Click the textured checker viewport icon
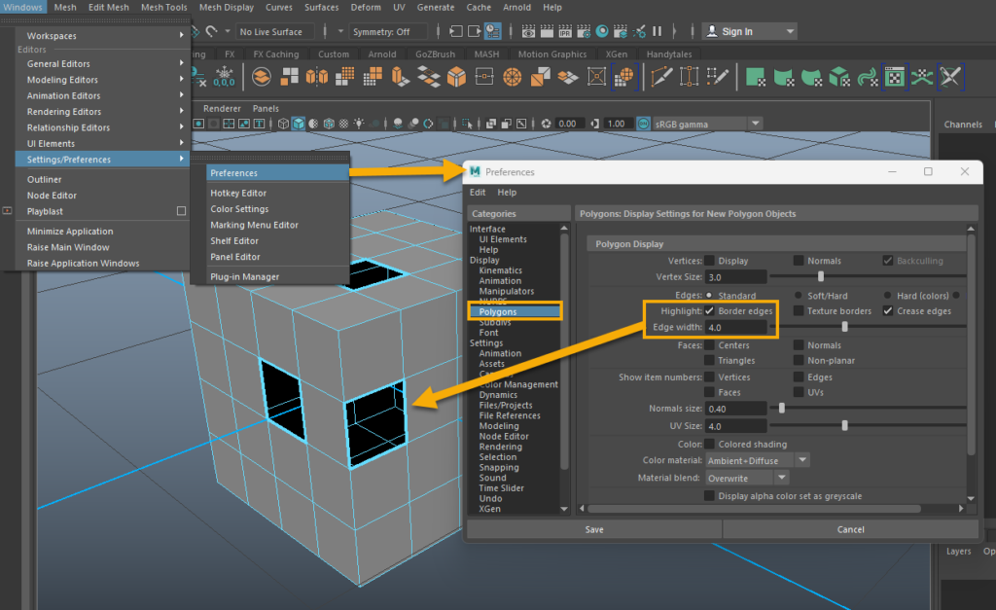996x610 pixels. pyautogui.click(x=343, y=124)
